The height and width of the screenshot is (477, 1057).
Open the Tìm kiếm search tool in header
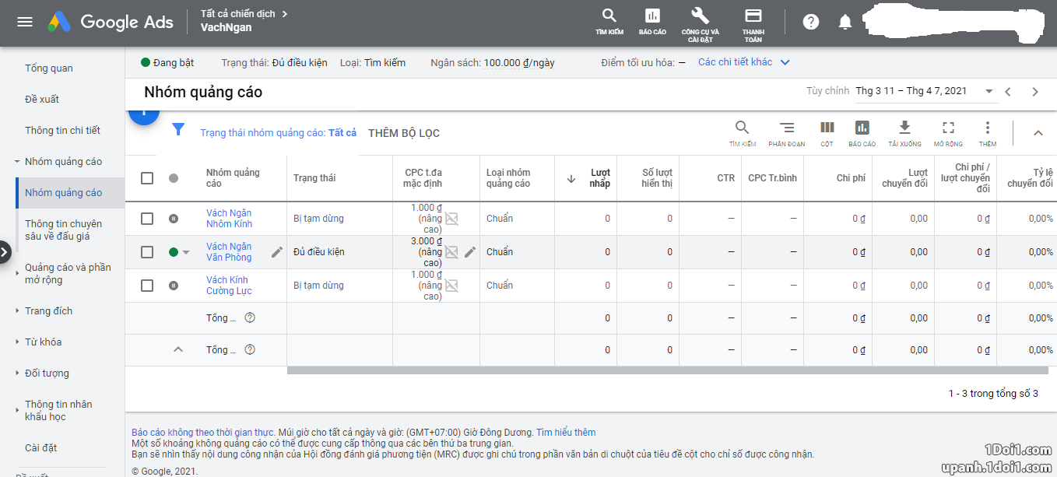coord(609,22)
